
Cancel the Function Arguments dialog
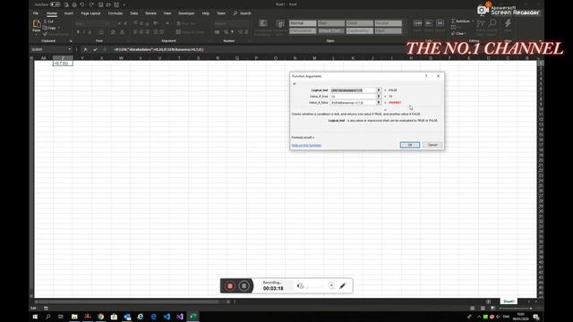click(x=432, y=145)
